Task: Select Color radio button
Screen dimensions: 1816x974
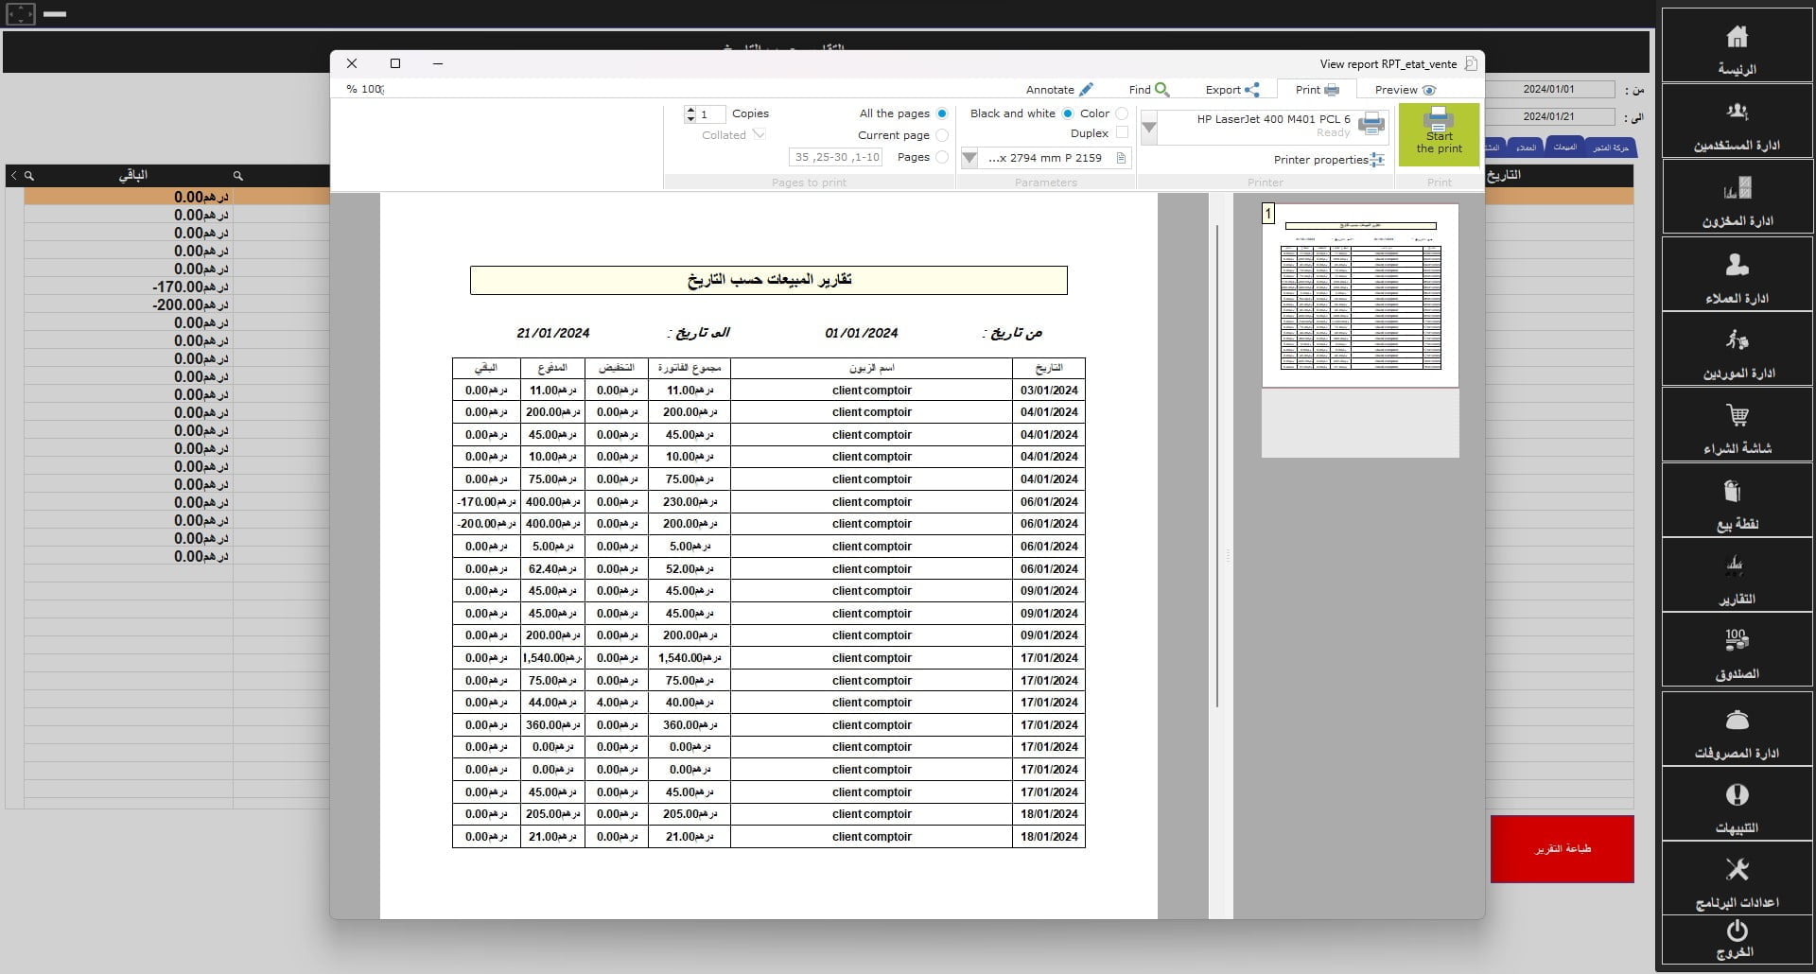Action: click(x=1122, y=113)
